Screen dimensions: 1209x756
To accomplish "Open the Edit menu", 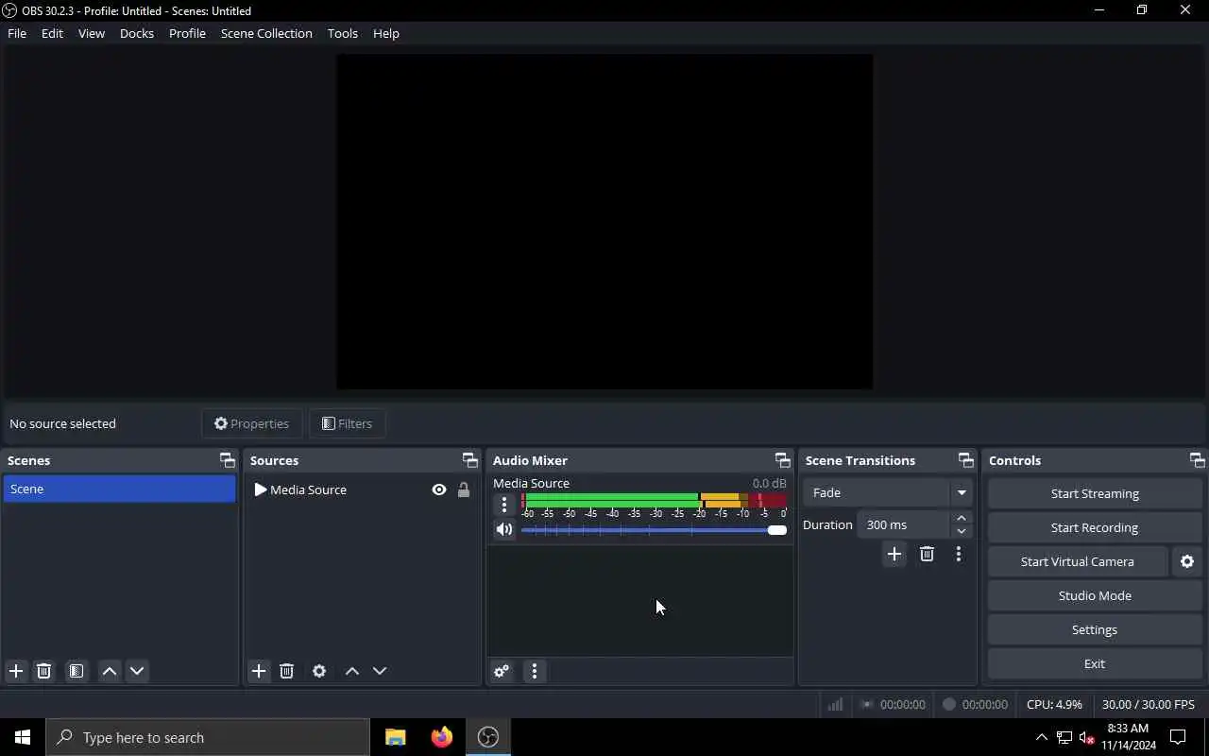I will point(52,33).
